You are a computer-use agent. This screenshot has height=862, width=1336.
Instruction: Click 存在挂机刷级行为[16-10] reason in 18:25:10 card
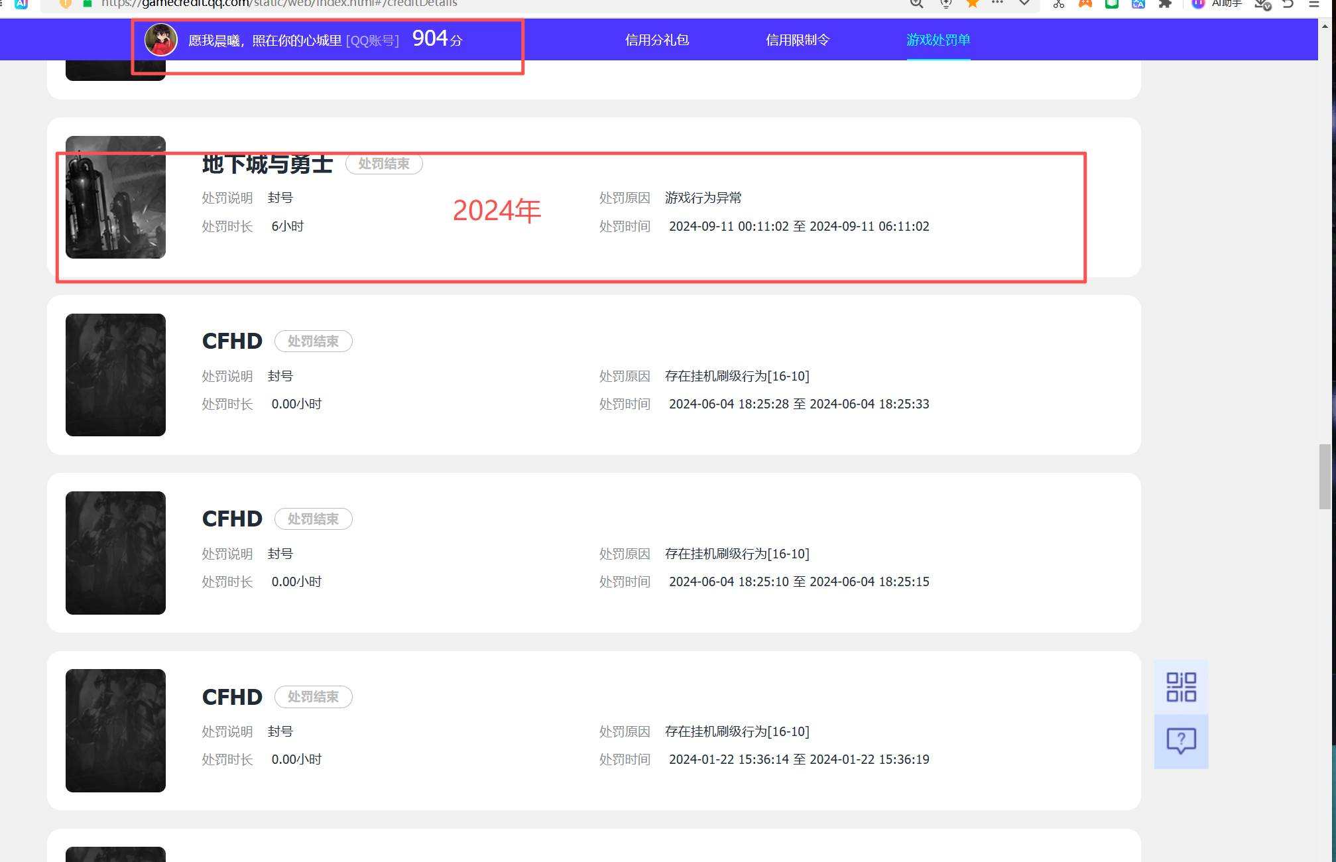click(x=737, y=554)
